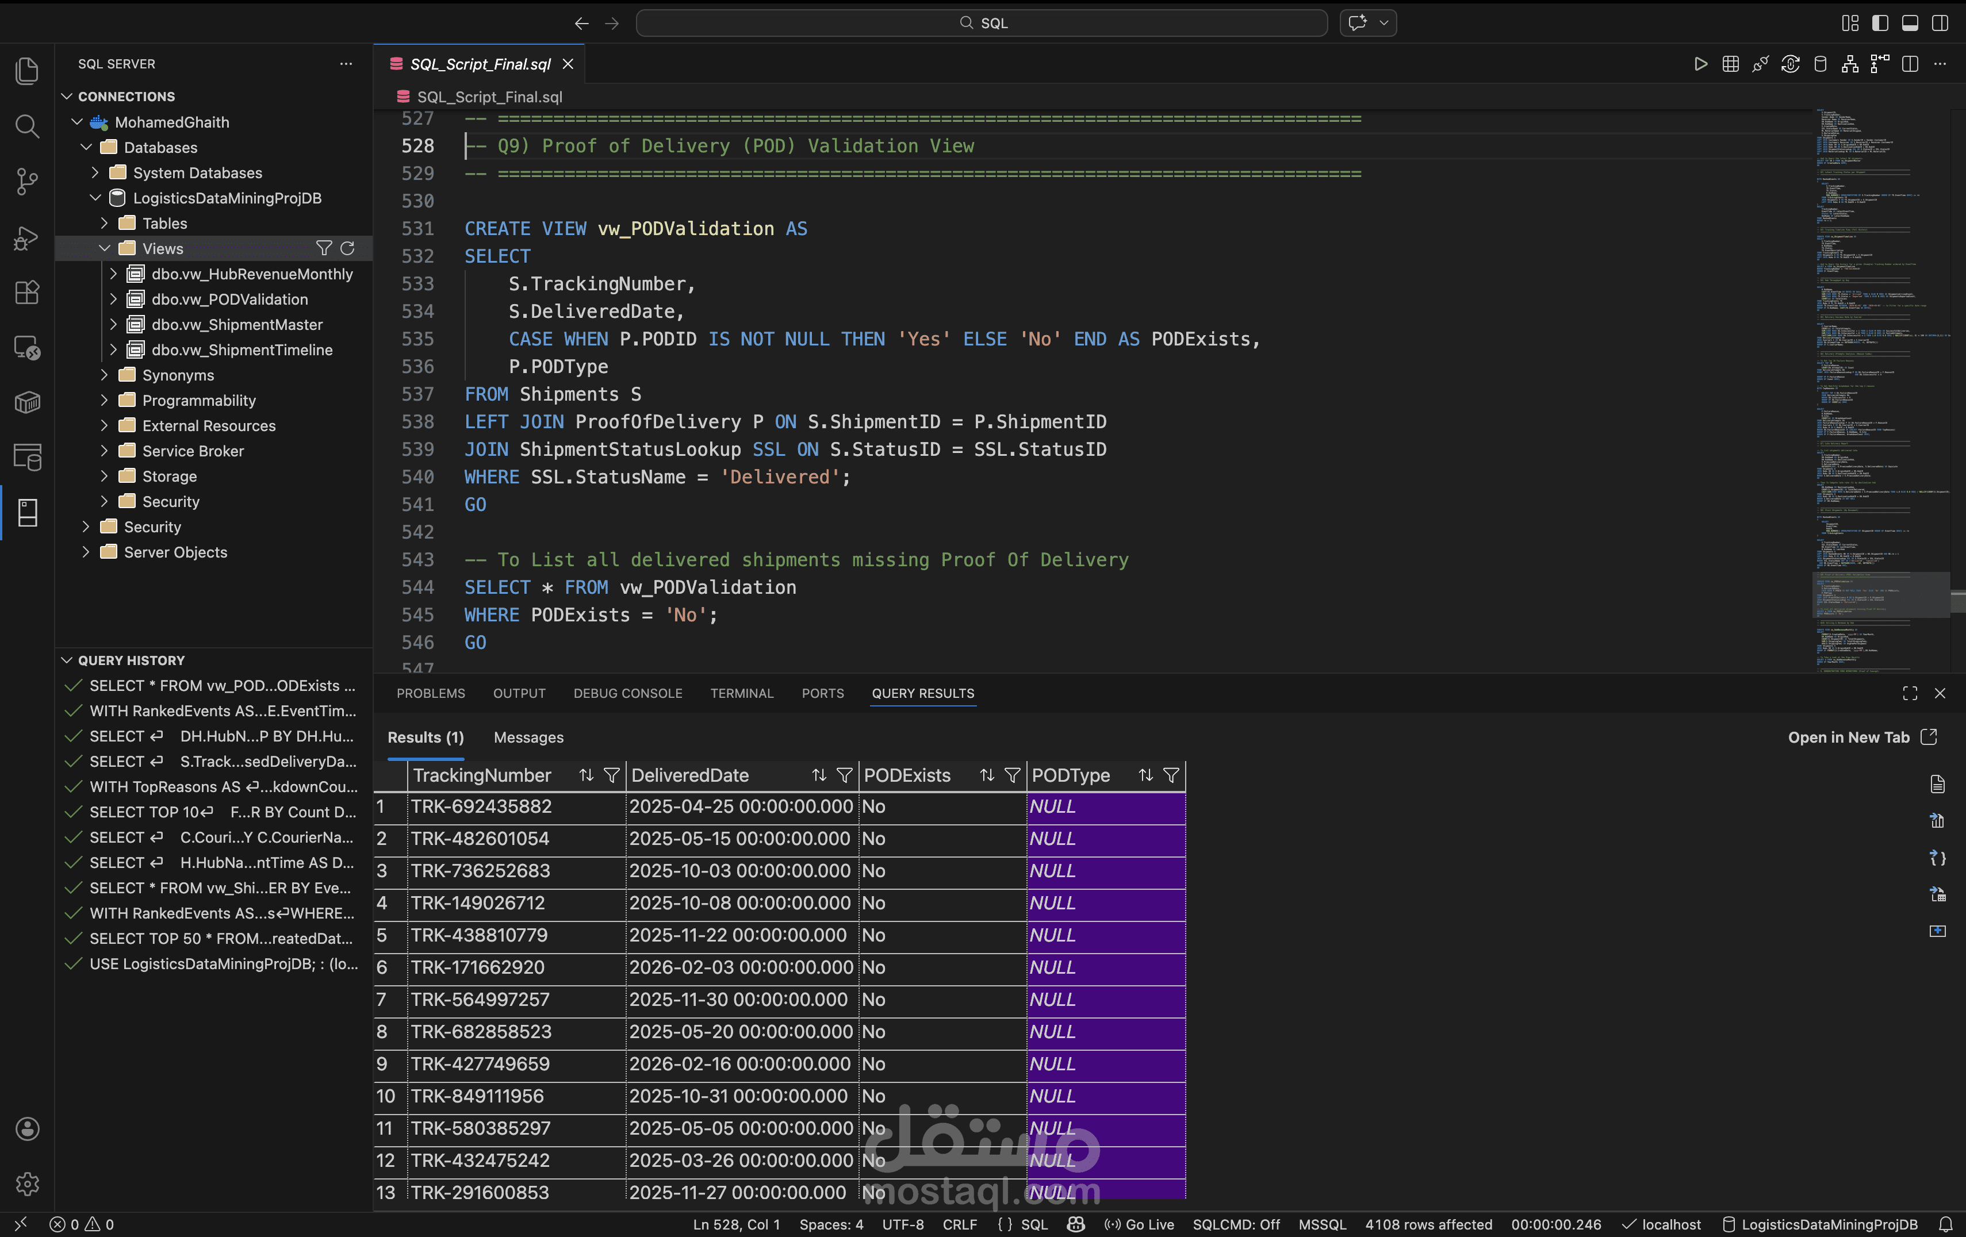Click the results grid icon in editor toolbar
Image resolution: width=1966 pixels, height=1237 pixels.
(x=1730, y=64)
